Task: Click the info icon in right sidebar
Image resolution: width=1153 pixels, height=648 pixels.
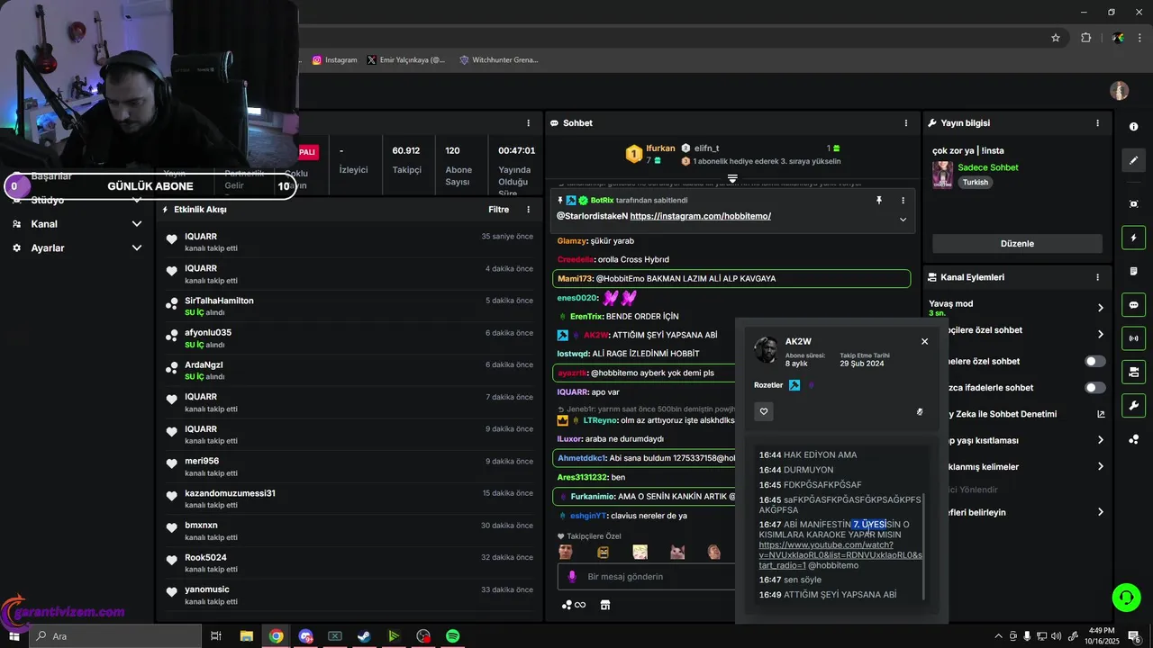Action: [x=1133, y=127]
